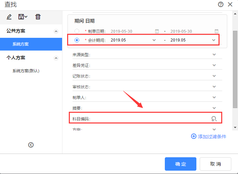This screenshot has height=174, width=238.
Task: Click the 个人方案 header text
Action: (16, 58)
